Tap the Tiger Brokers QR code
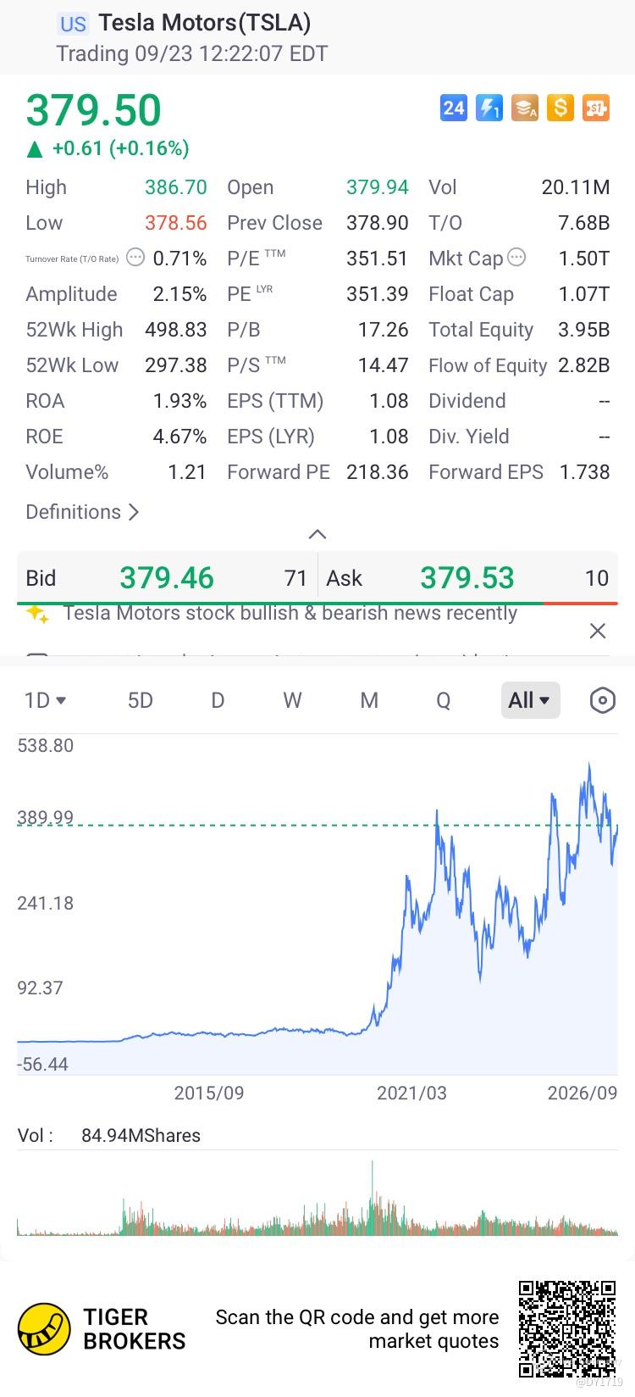The width and height of the screenshot is (635, 1397). pyautogui.click(x=567, y=1327)
